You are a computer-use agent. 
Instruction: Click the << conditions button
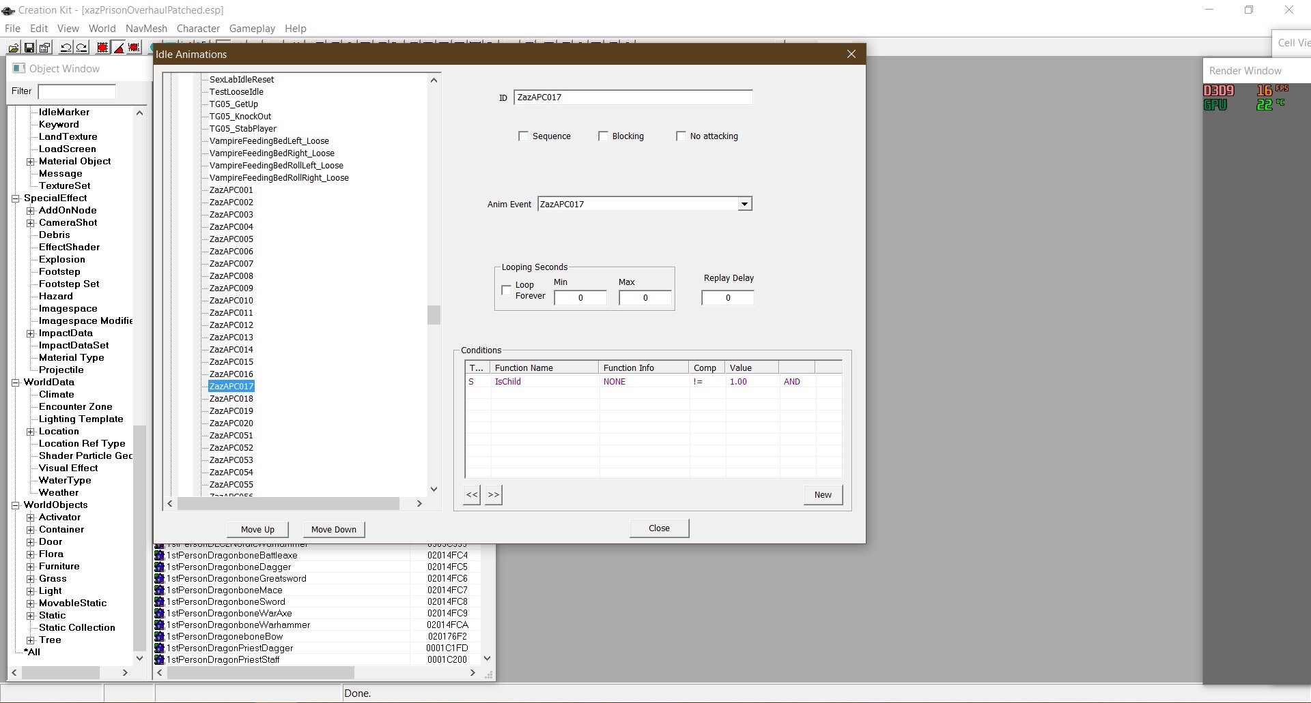click(x=472, y=494)
